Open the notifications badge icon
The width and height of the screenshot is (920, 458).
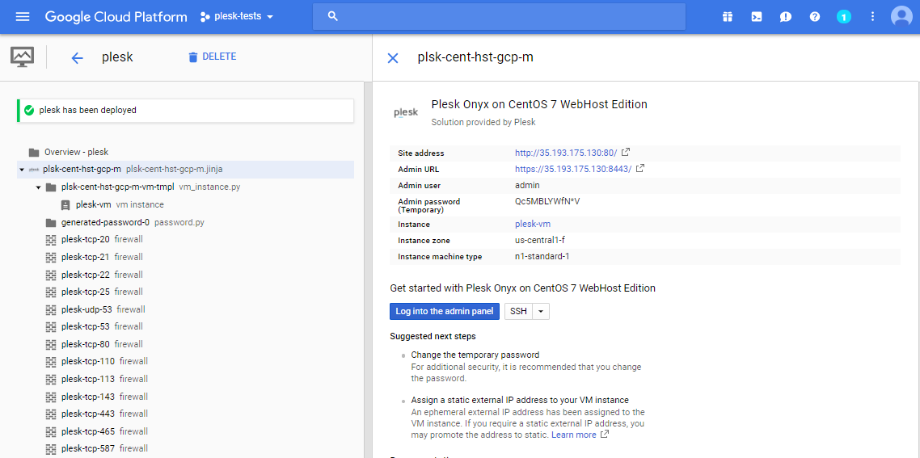coord(844,17)
